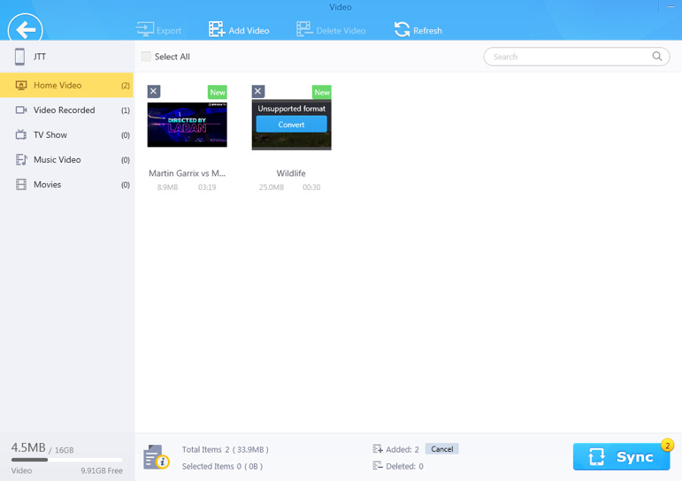Remove Martin Garrix video with X icon
The width and height of the screenshot is (682, 481).
tap(154, 91)
